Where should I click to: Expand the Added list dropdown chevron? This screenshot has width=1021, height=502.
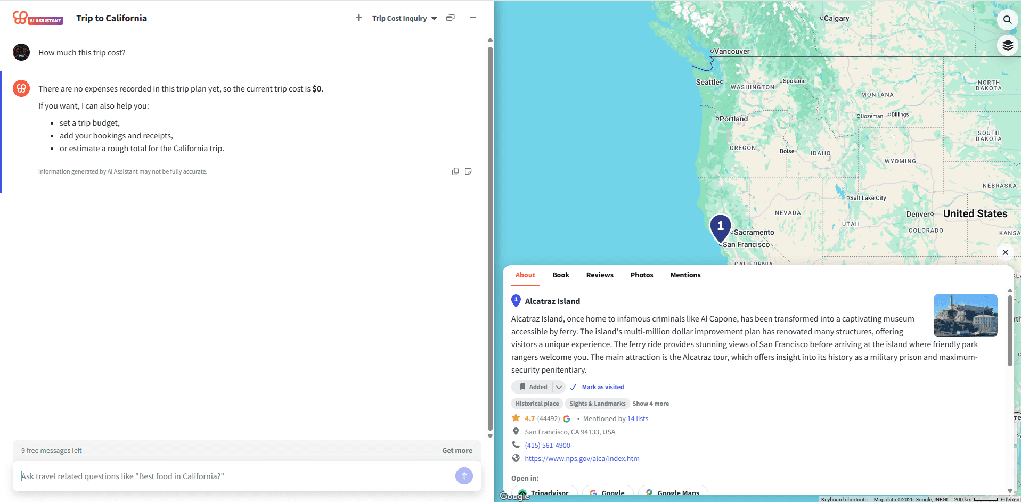click(x=559, y=387)
